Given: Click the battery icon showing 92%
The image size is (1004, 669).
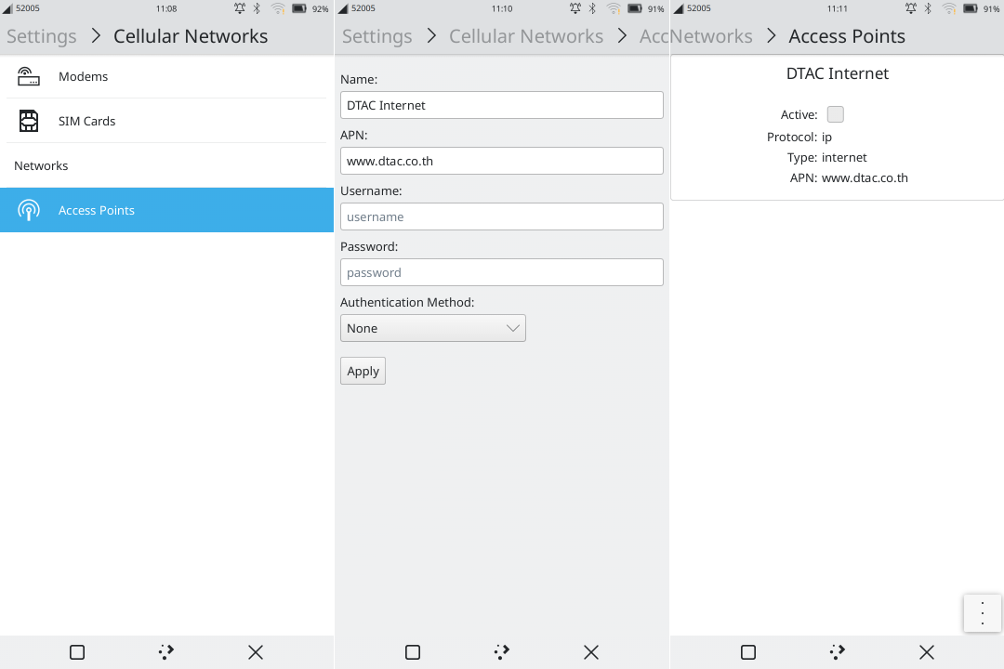Looking at the screenshot, I should [299, 8].
